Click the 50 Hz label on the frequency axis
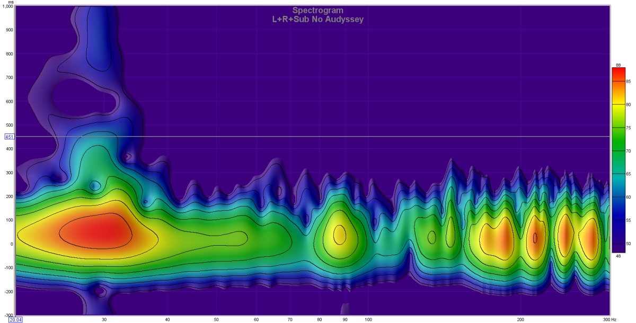The image size is (636, 323). click(x=216, y=319)
